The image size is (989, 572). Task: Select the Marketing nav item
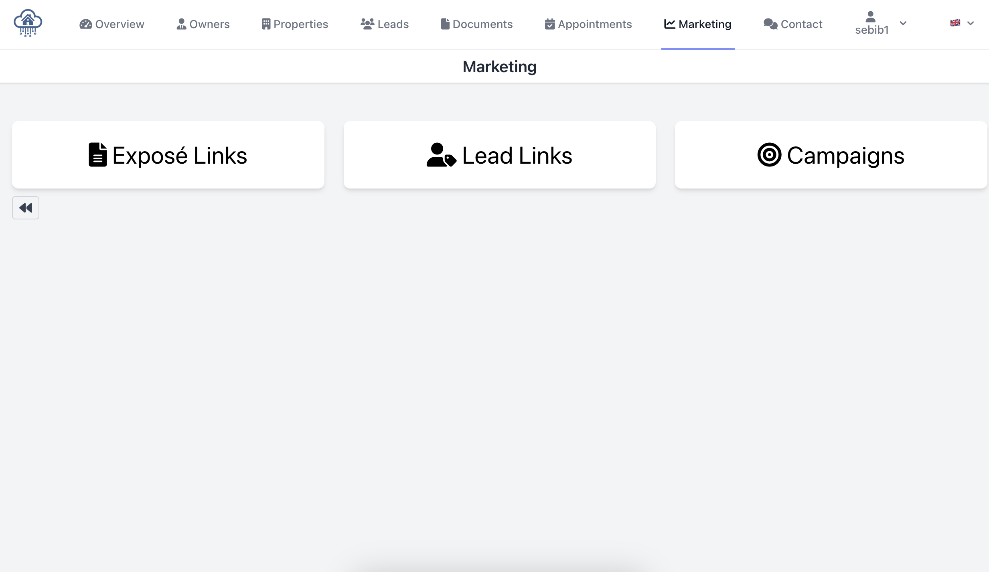[698, 24]
